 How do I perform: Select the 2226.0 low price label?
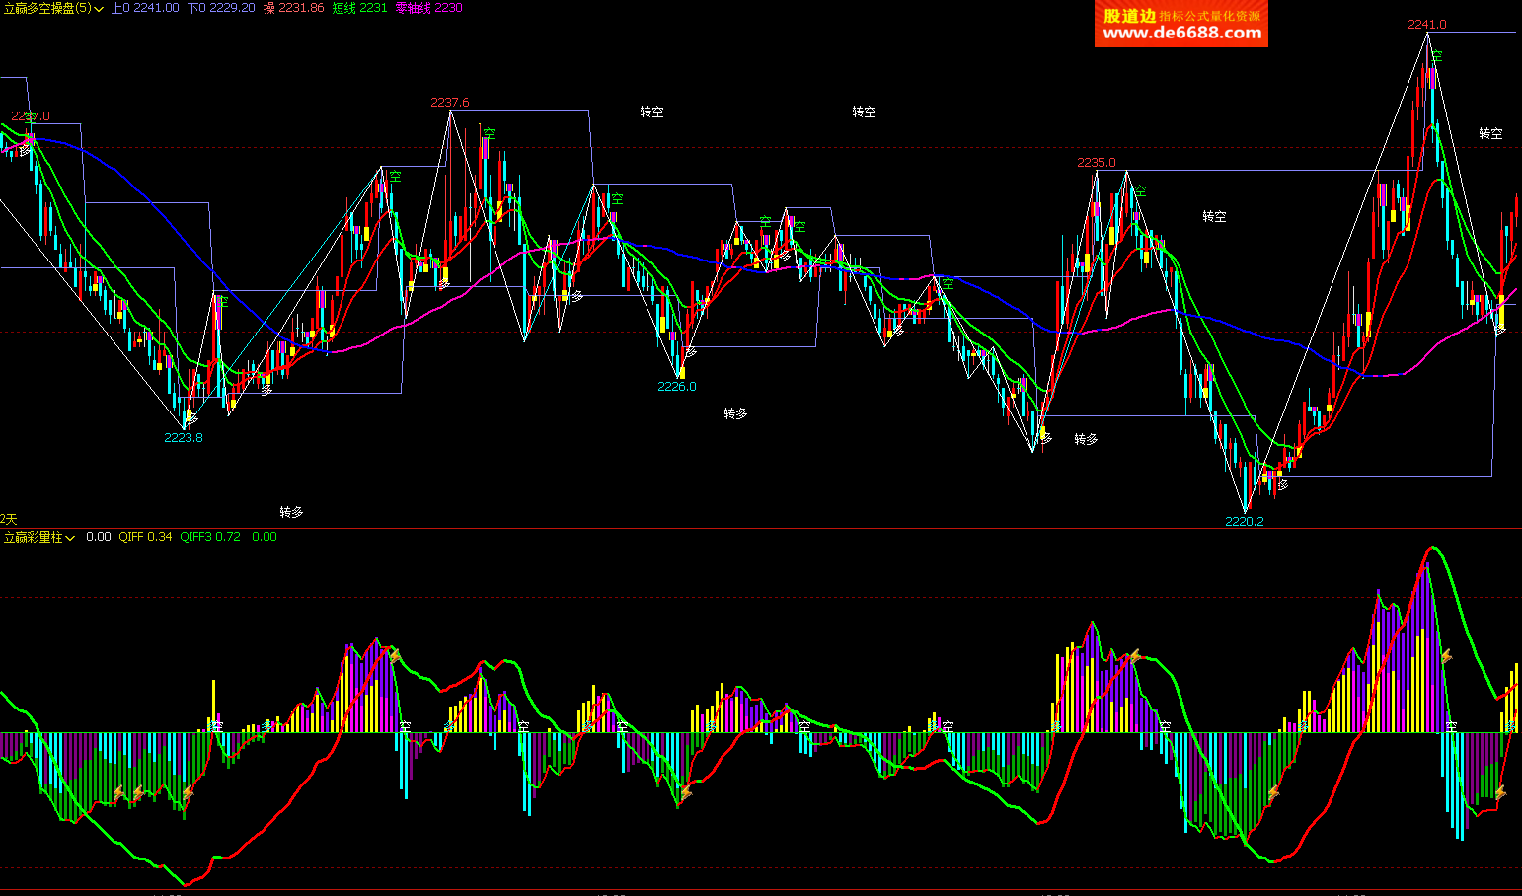677,386
